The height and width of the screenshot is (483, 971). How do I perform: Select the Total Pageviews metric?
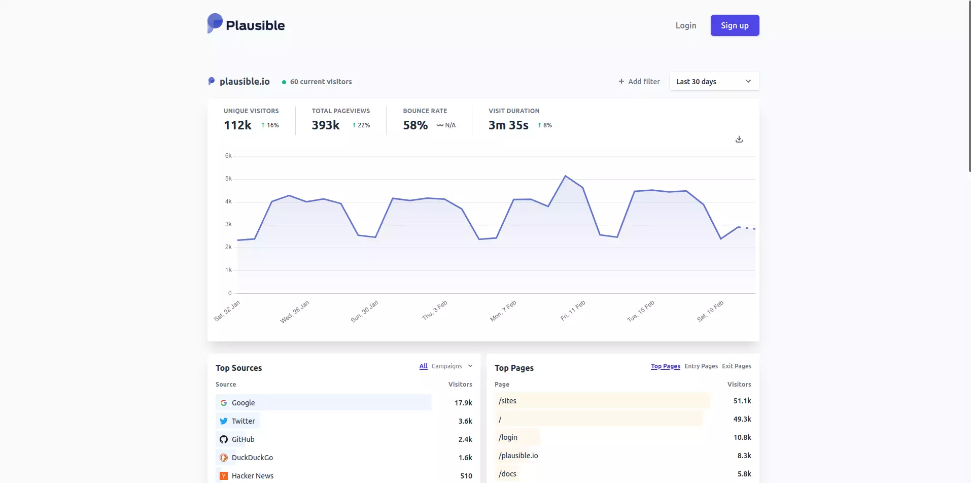[x=341, y=119]
